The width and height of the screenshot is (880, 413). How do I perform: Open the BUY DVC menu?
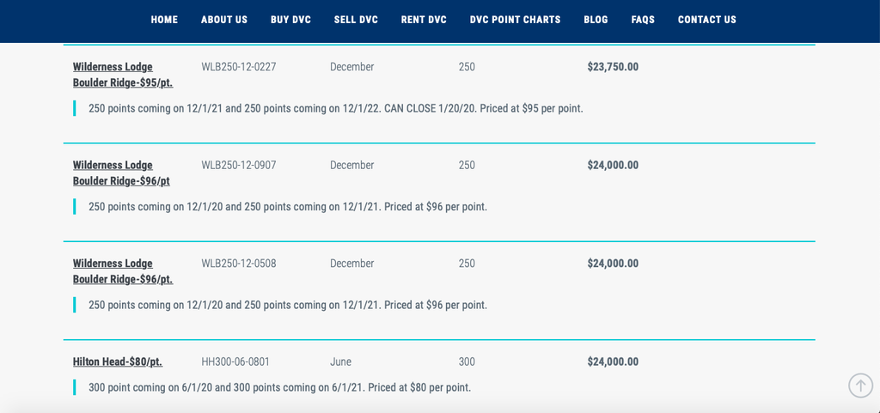click(x=290, y=20)
